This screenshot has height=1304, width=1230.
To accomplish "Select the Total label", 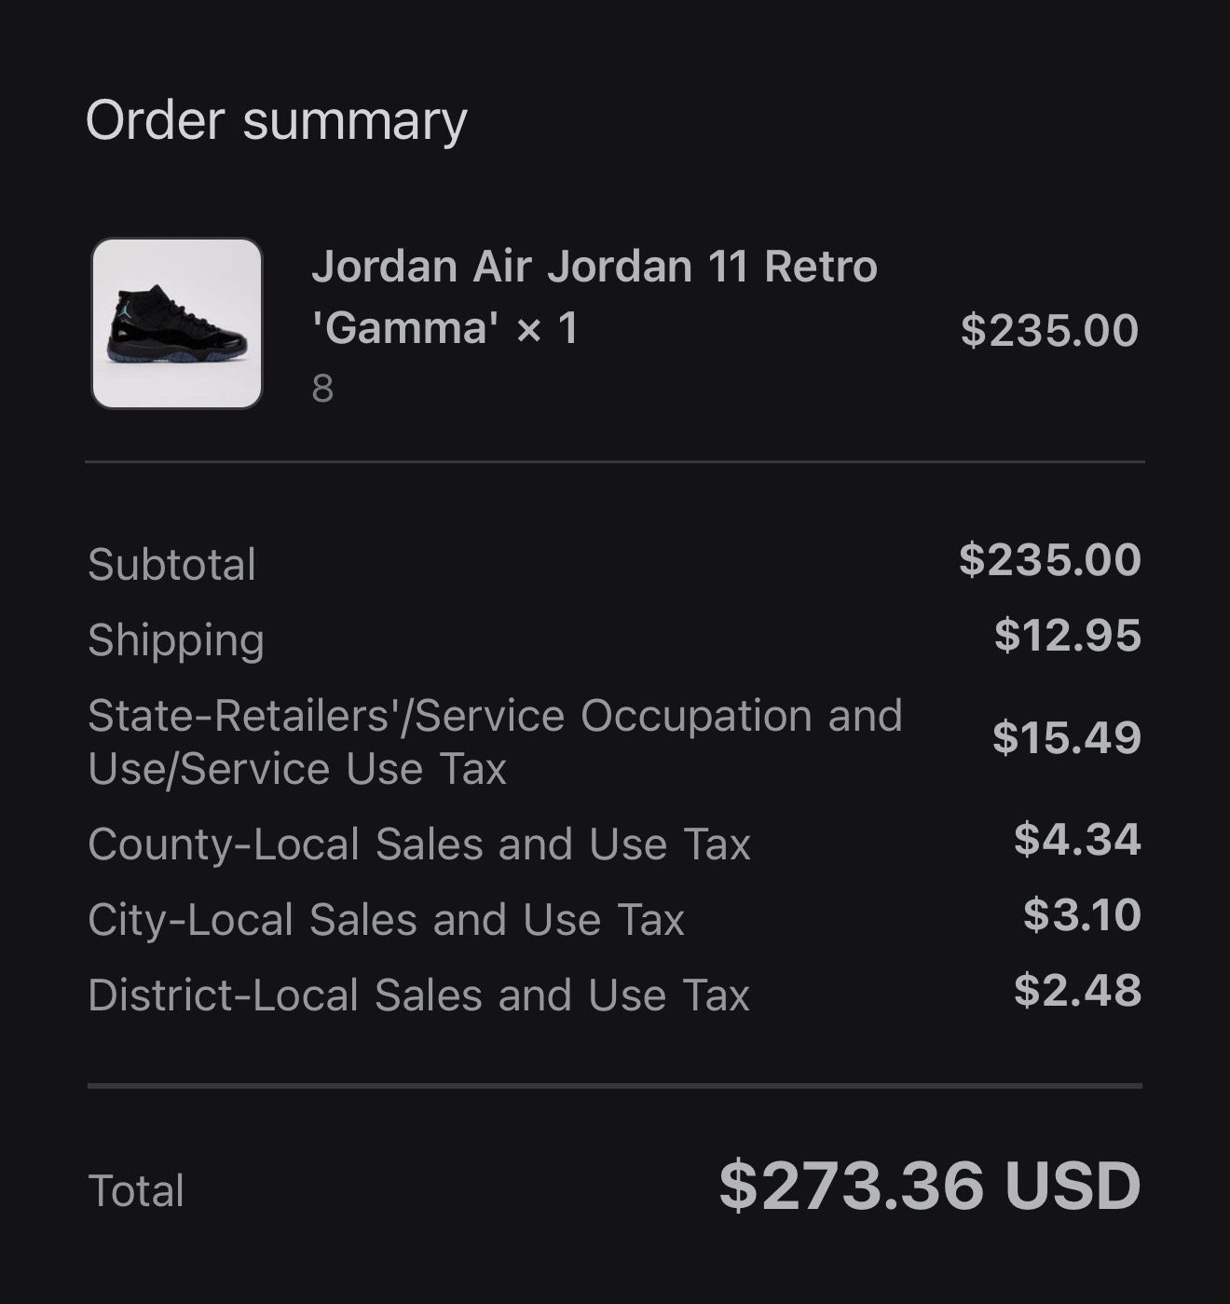I will [x=136, y=1191].
